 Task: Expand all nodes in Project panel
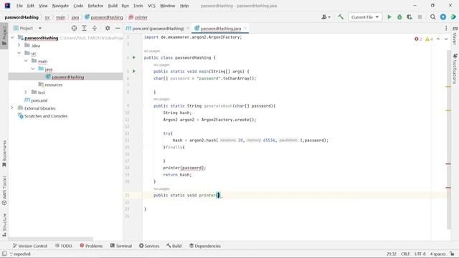coord(84,28)
